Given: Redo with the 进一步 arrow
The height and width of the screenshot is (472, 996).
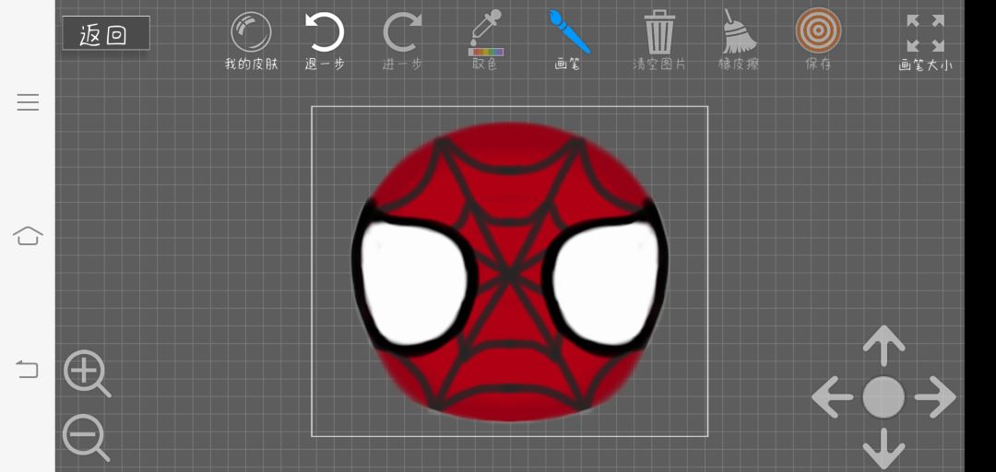Looking at the screenshot, I should [402, 33].
